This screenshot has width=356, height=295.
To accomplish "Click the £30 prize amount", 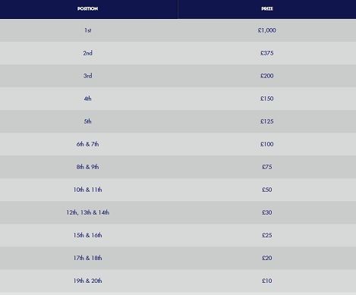I will 267,212.
